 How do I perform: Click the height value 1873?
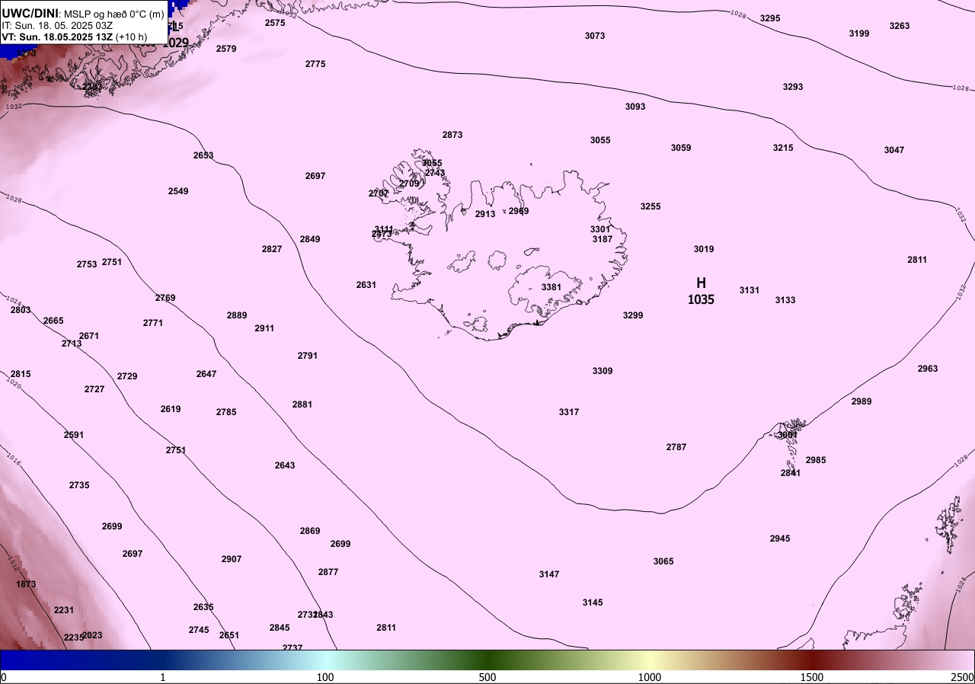tap(26, 584)
